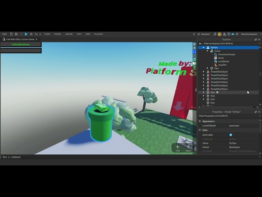Expand the Part node under SUPipe

point(208,68)
